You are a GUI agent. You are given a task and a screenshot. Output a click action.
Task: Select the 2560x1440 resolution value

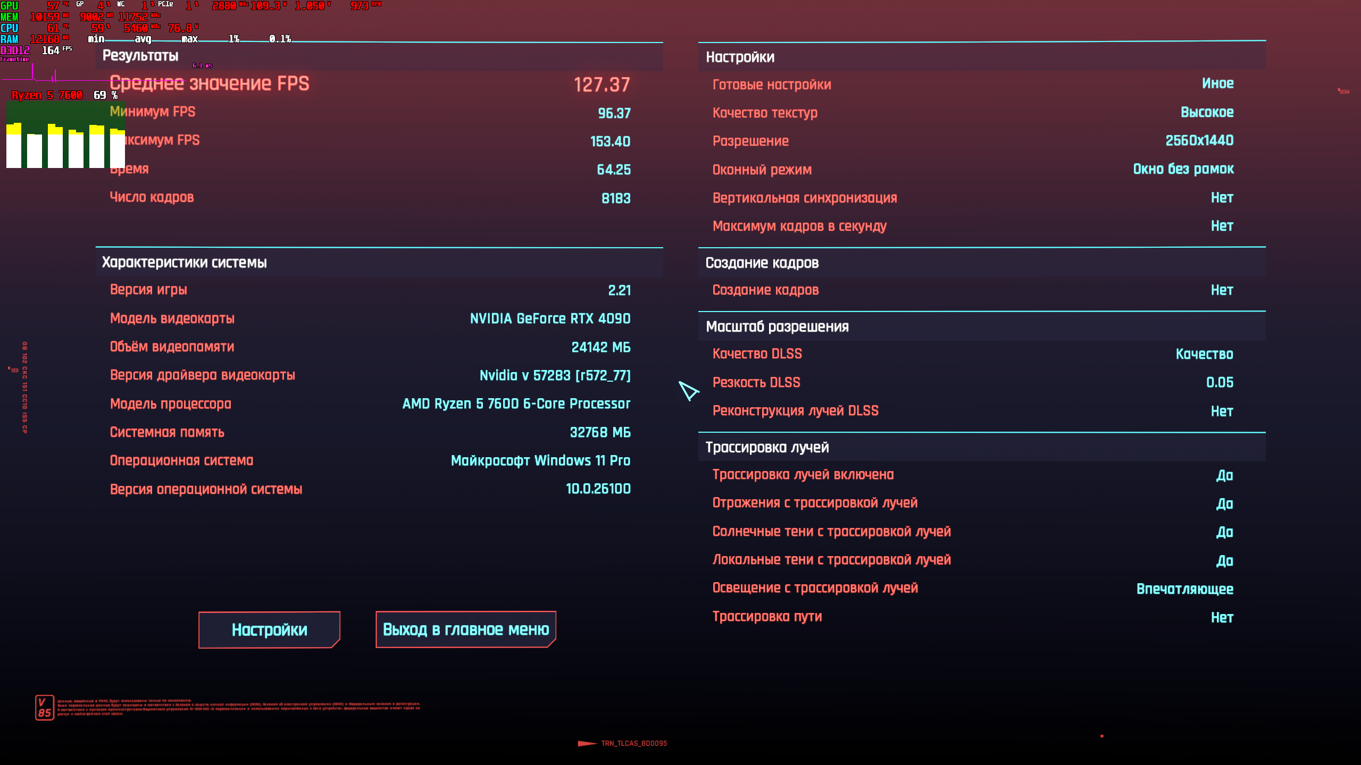pyautogui.click(x=1199, y=140)
